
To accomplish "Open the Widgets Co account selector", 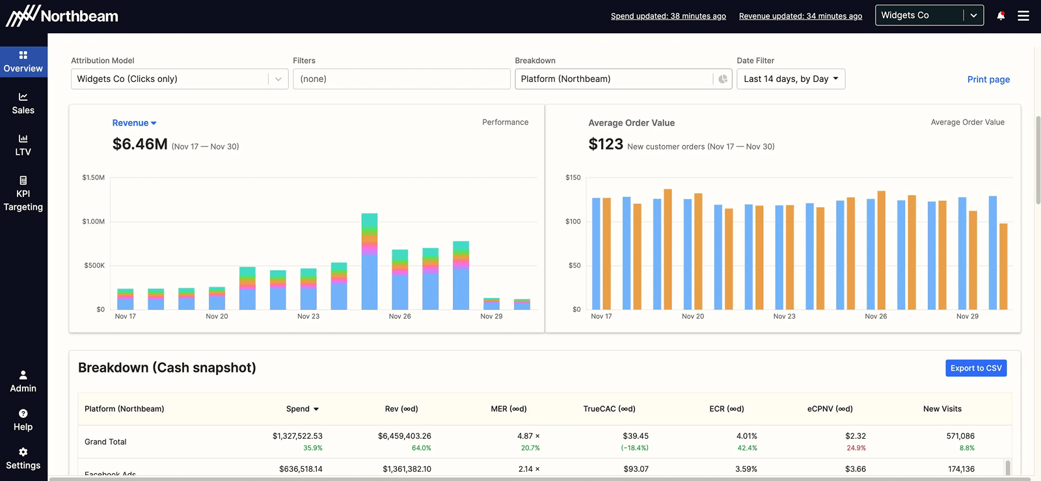I will click(929, 16).
